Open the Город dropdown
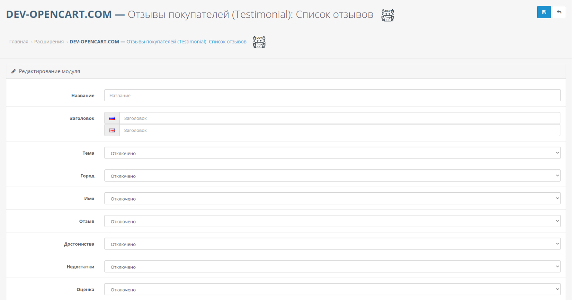The image size is (572, 300). pos(332,176)
